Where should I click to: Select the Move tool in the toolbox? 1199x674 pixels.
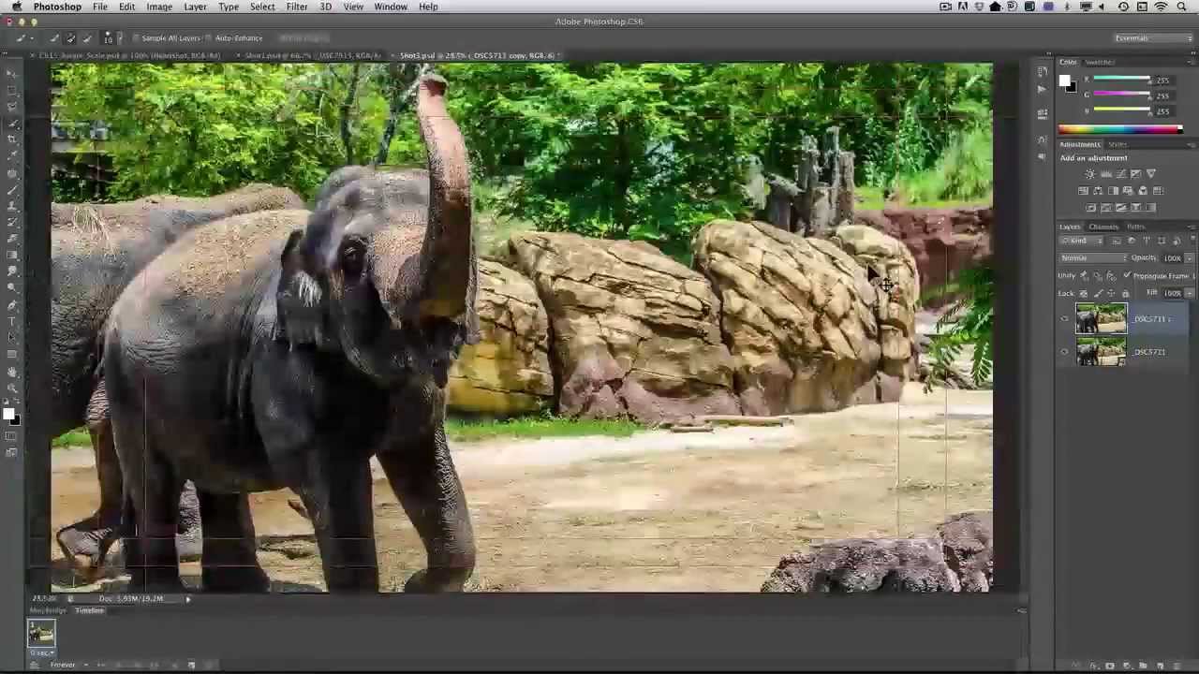11,72
